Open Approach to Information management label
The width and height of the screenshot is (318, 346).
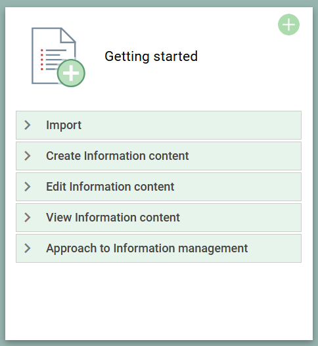click(x=147, y=248)
